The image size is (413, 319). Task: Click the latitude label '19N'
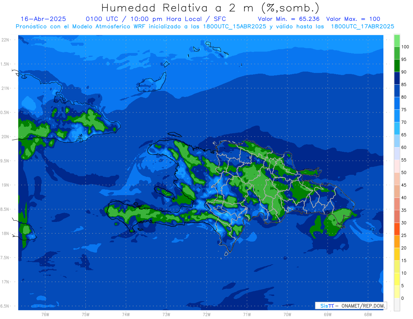coord(6,185)
